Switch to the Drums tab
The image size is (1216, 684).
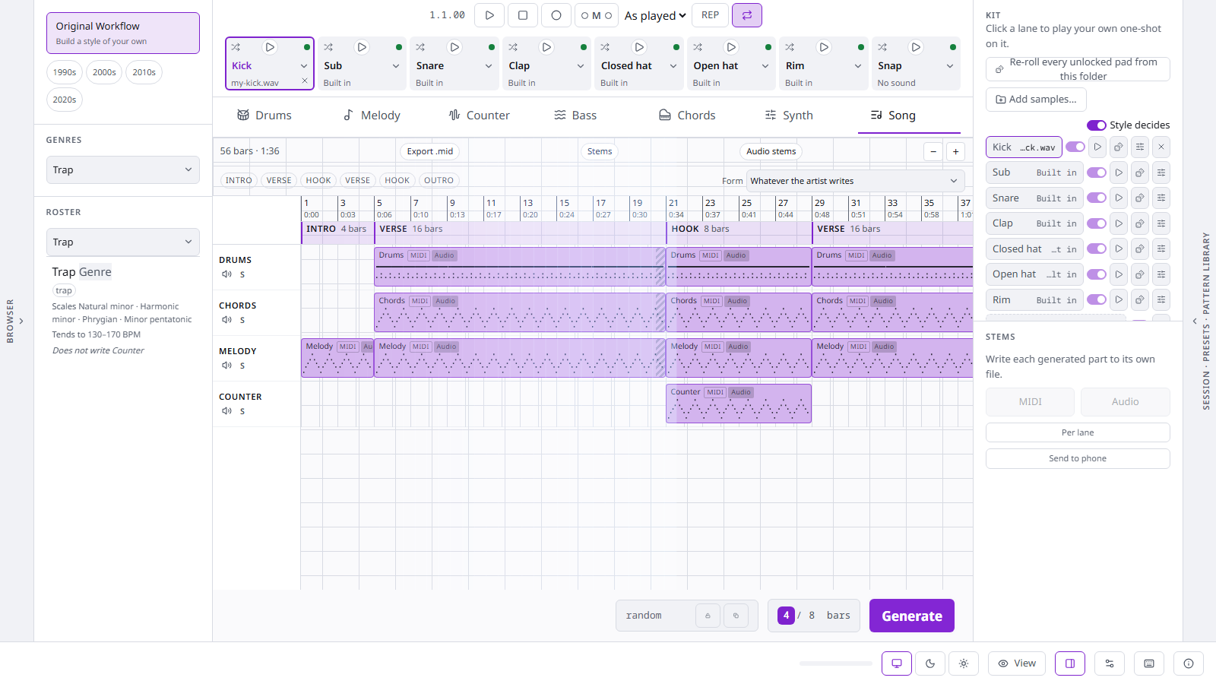point(264,116)
